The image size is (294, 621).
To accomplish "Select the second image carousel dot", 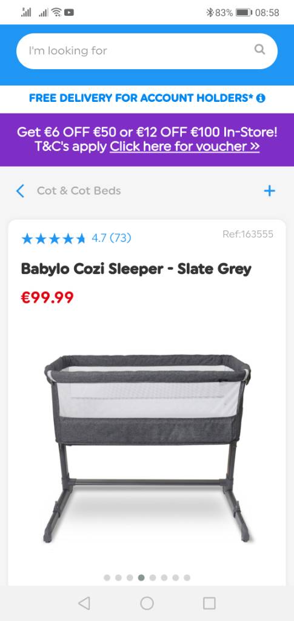I will tap(118, 578).
